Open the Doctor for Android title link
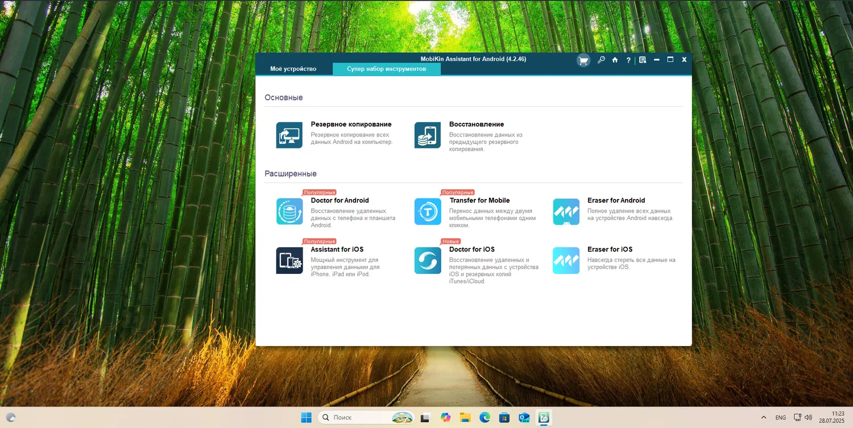This screenshot has height=428, width=853. pos(339,201)
